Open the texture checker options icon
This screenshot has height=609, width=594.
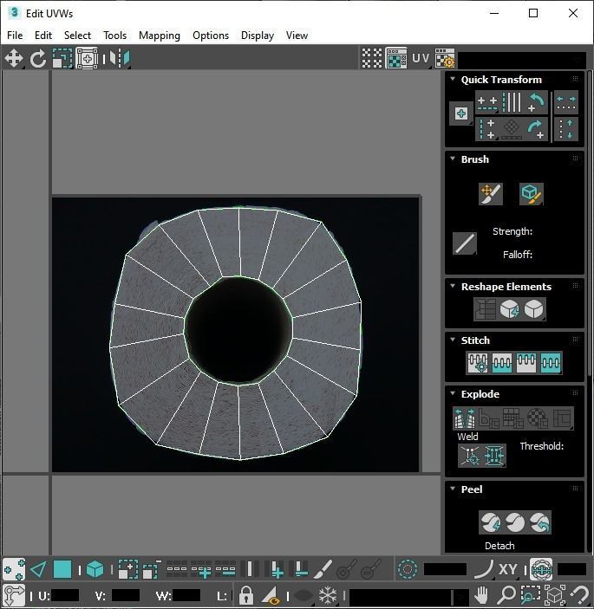445,58
